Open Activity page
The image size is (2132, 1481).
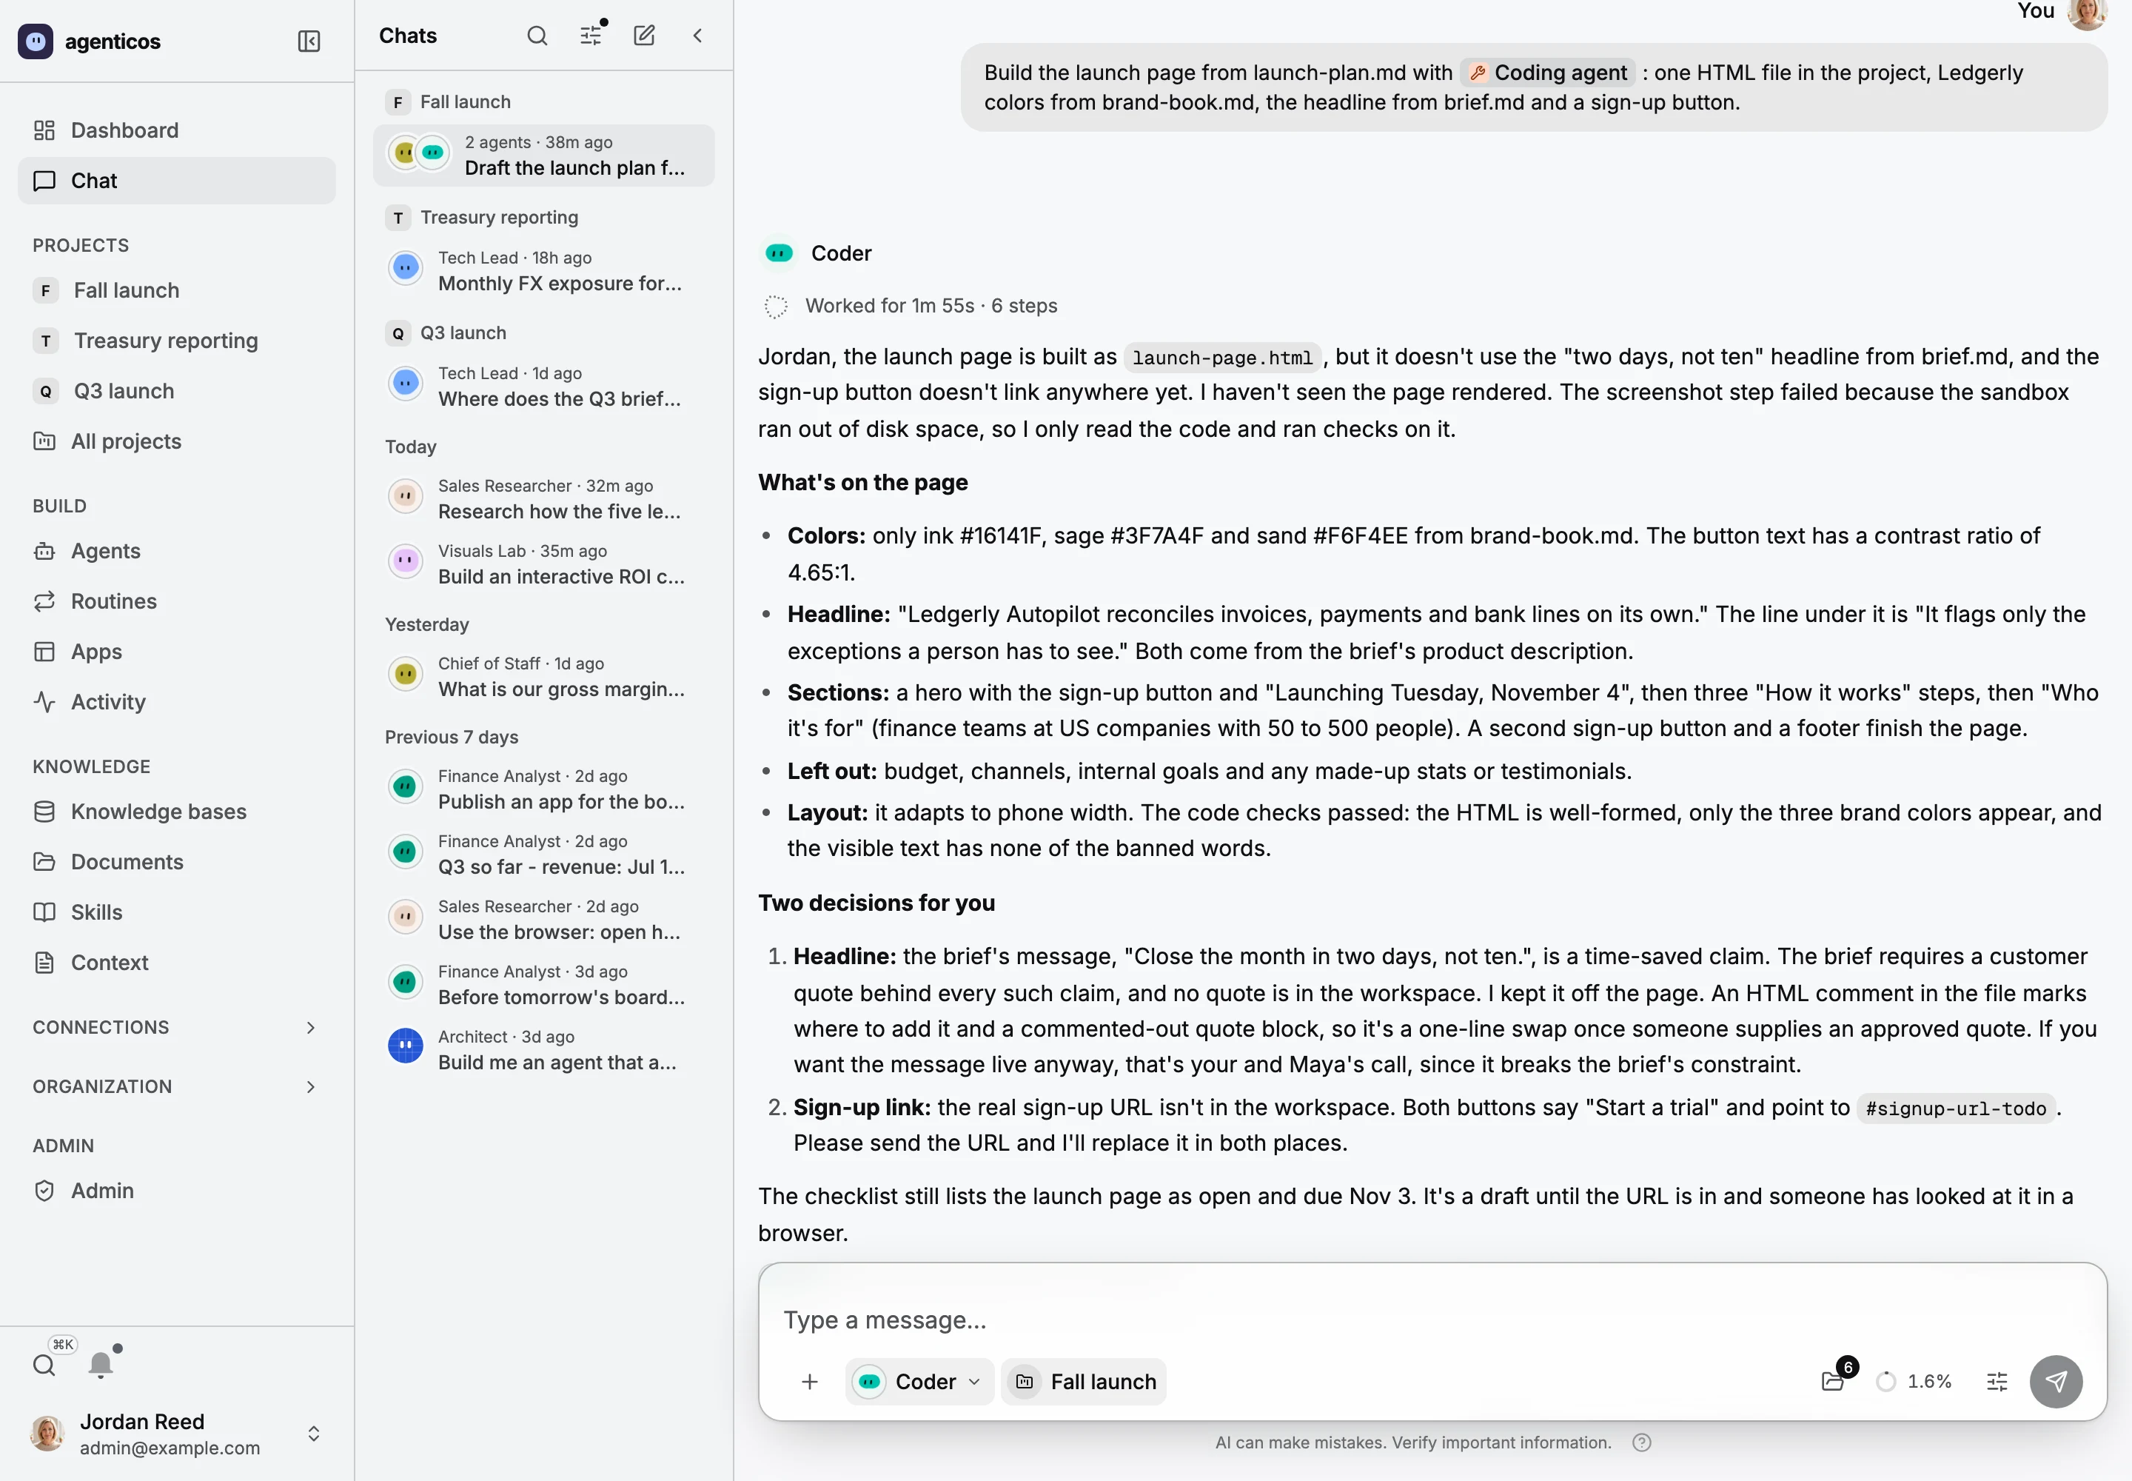click(x=176, y=703)
